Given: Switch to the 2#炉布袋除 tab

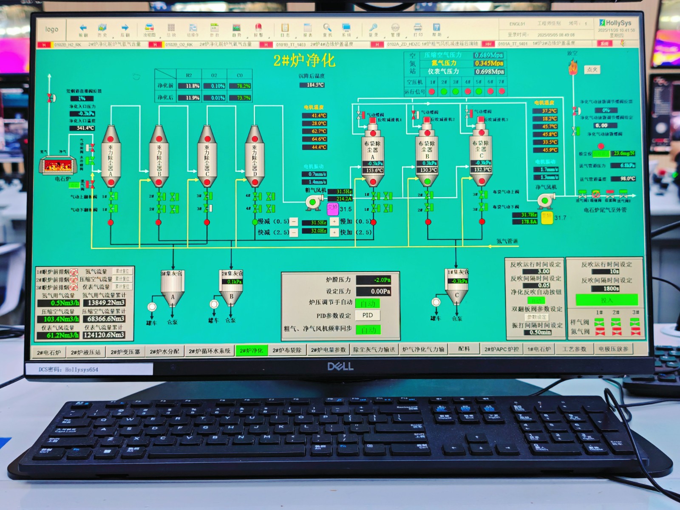Looking at the screenshot, I should 287,350.
